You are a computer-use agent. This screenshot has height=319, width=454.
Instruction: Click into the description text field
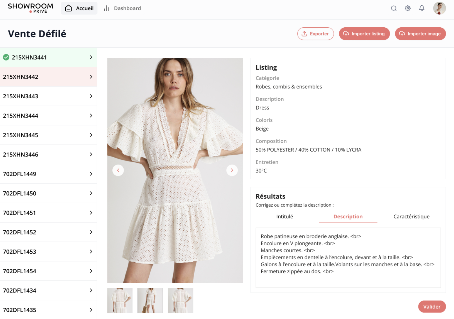tap(348, 258)
